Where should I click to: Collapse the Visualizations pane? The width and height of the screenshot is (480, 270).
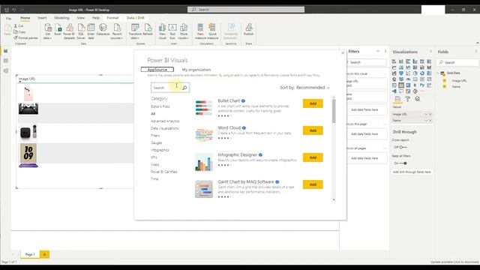[430, 52]
